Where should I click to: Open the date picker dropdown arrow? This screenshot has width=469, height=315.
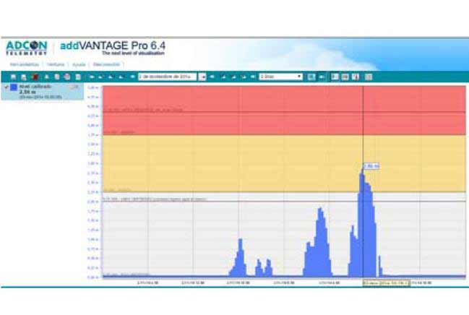tap(202, 77)
